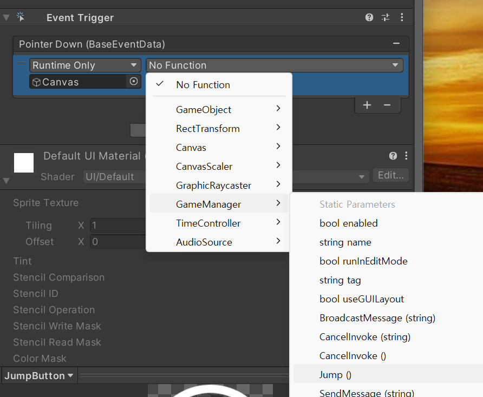This screenshot has width=483, height=397.
Task: Expand AudioSource submenu
Action: point(219,242)
